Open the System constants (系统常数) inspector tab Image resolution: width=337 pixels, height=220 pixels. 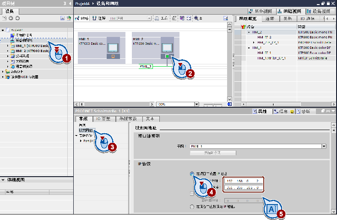(x=128, y=119)
